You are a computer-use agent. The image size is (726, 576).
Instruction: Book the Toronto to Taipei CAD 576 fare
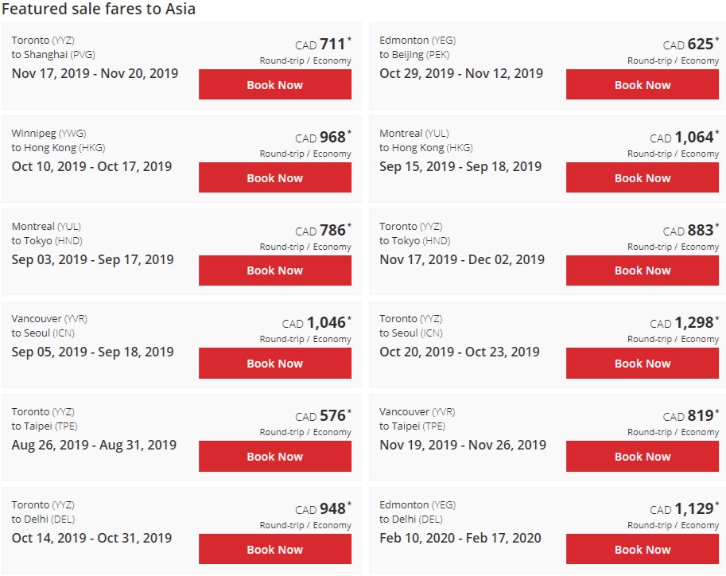pos(275,457)
